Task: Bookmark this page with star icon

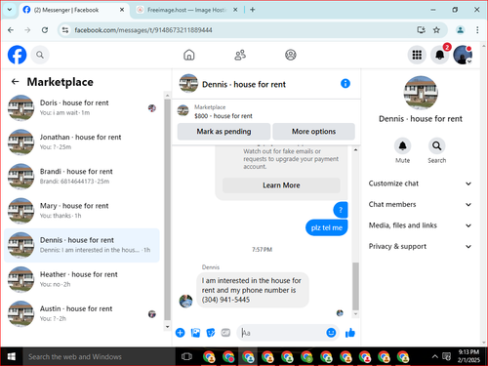Action: [436, 30]
